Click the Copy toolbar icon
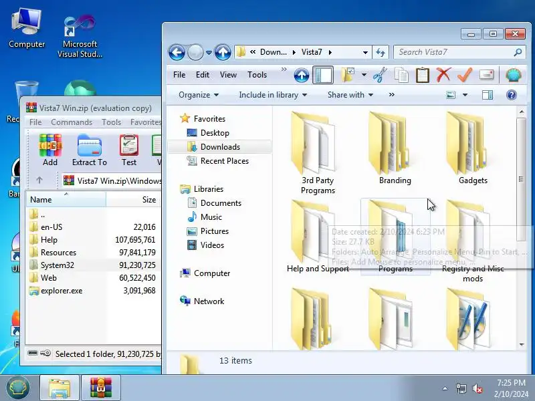 pos(401,75)
